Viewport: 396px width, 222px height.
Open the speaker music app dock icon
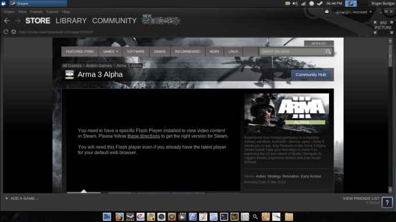coord(172,217)
